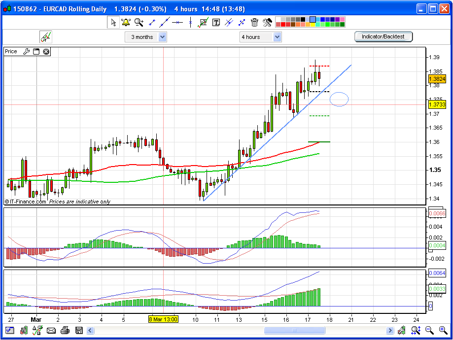Click the 1.3824 current price label
Screen dimensions: 453x340
coord(437,79)
